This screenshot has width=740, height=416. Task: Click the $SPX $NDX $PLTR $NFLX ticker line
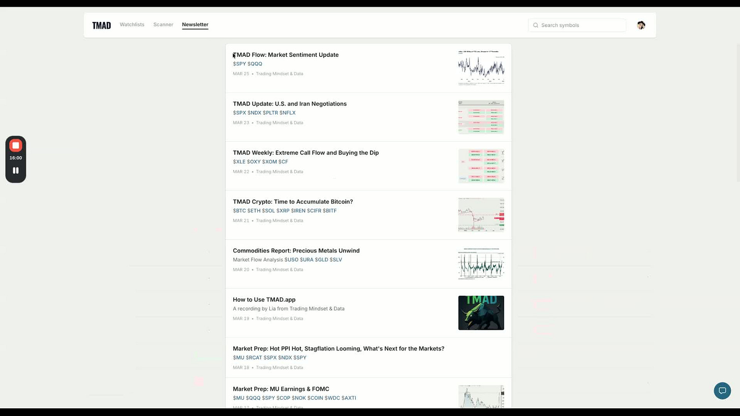264,113
